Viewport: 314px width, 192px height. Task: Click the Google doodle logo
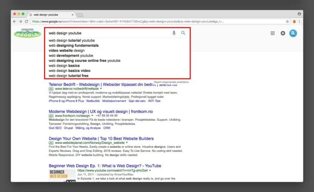[27, 34]
